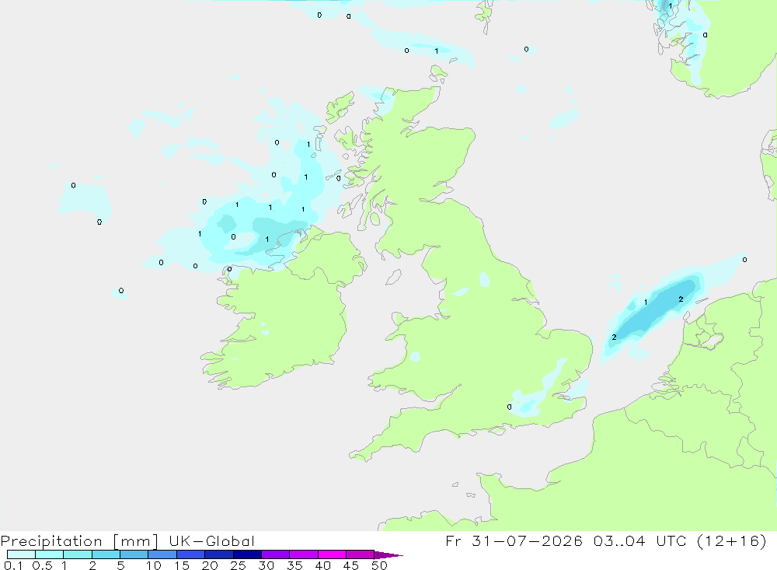Screen dimensions: 777x570
Task: Click the 0 value label over southeast England
Action: tap(510, 407)
